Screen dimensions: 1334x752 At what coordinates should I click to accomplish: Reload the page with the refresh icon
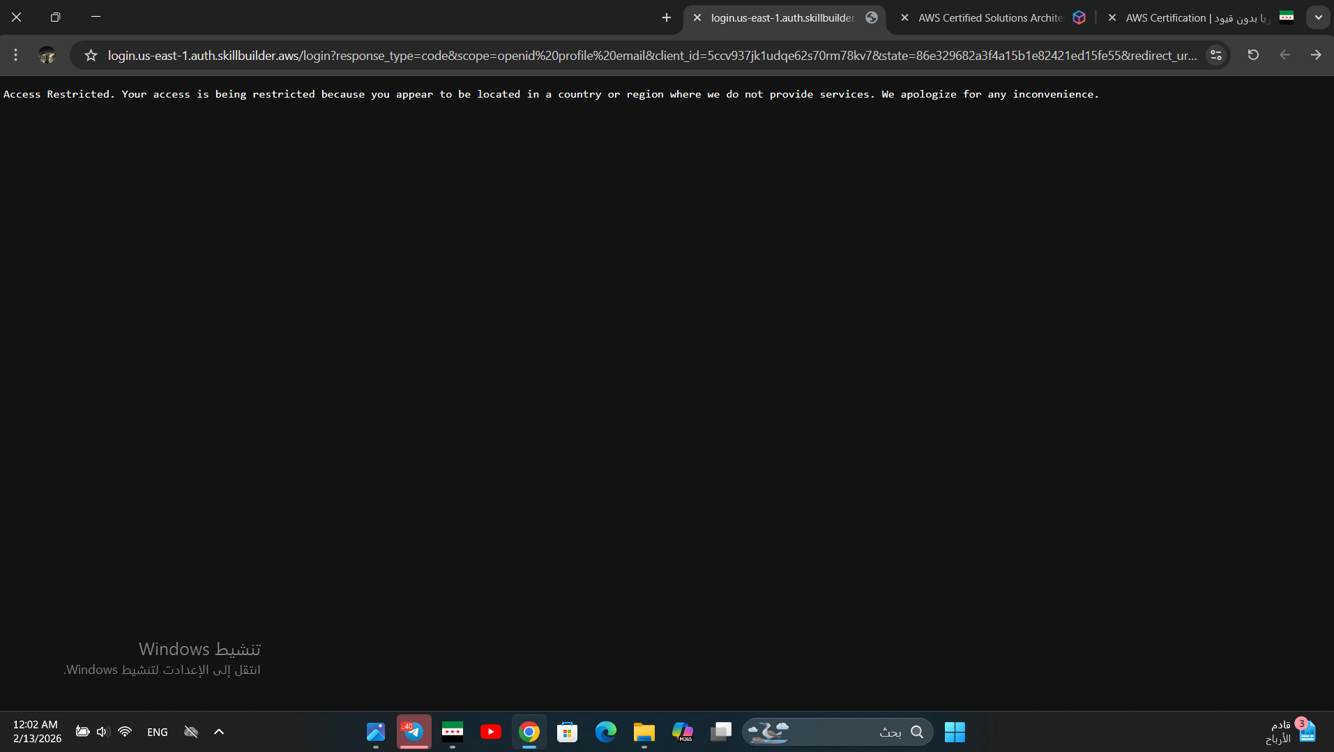(1253, 55)
